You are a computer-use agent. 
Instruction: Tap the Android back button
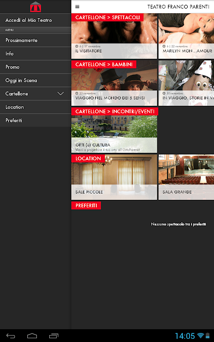coord(11,336)
